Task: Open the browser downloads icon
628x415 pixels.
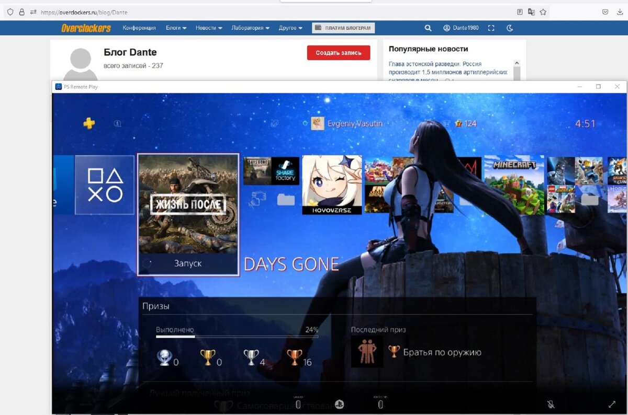Action: point(619,12)
